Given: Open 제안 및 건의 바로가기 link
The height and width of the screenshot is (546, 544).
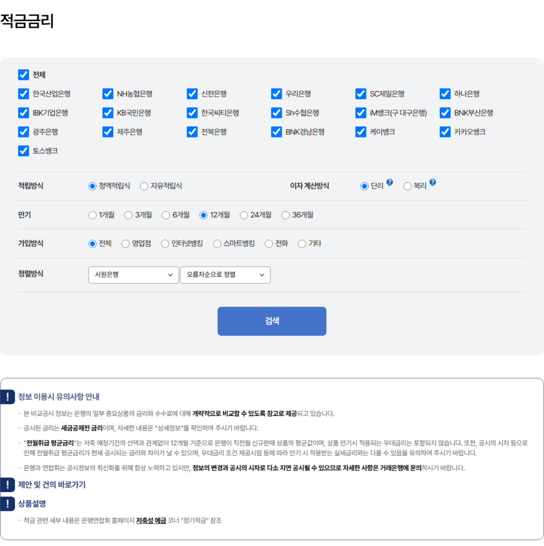Looking at the screenshot, I should point(52,485).
